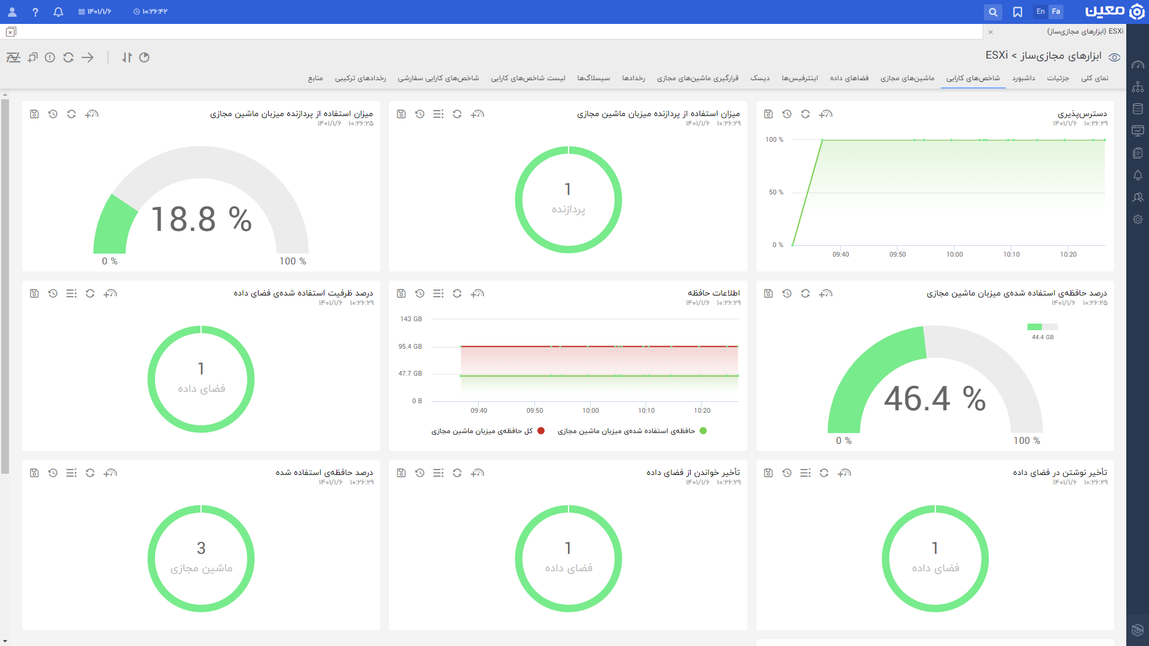Screen dimensions: 1149x646
Task: Open the جزئیات tab
Action: tap(1057, 78)
